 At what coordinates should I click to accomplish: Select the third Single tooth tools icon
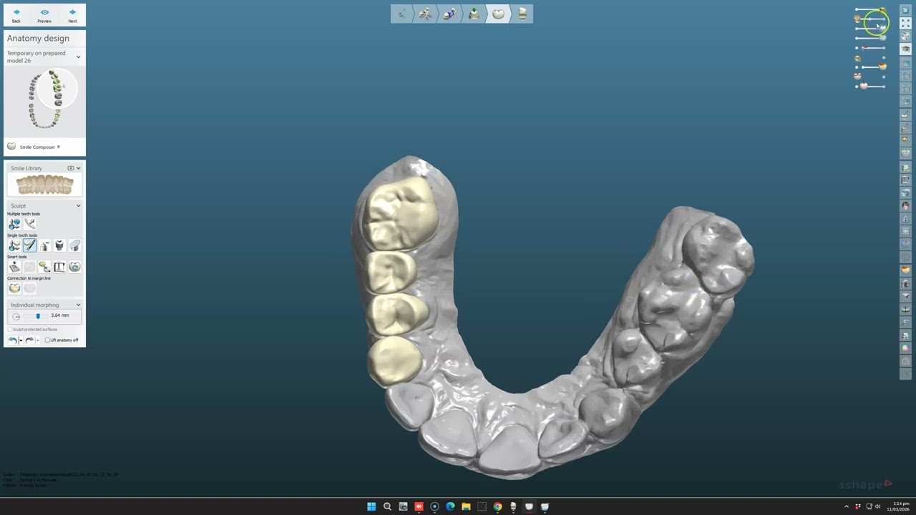(44, 245)
